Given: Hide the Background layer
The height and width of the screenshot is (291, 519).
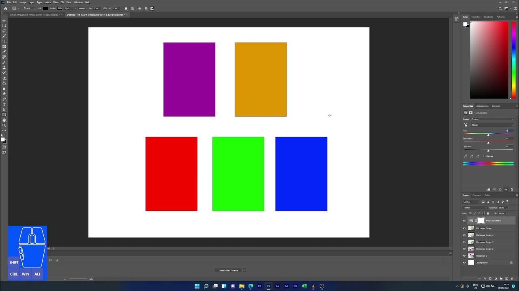Looking at the screenshot, I should pyautogui.click(x=464, y=263).
